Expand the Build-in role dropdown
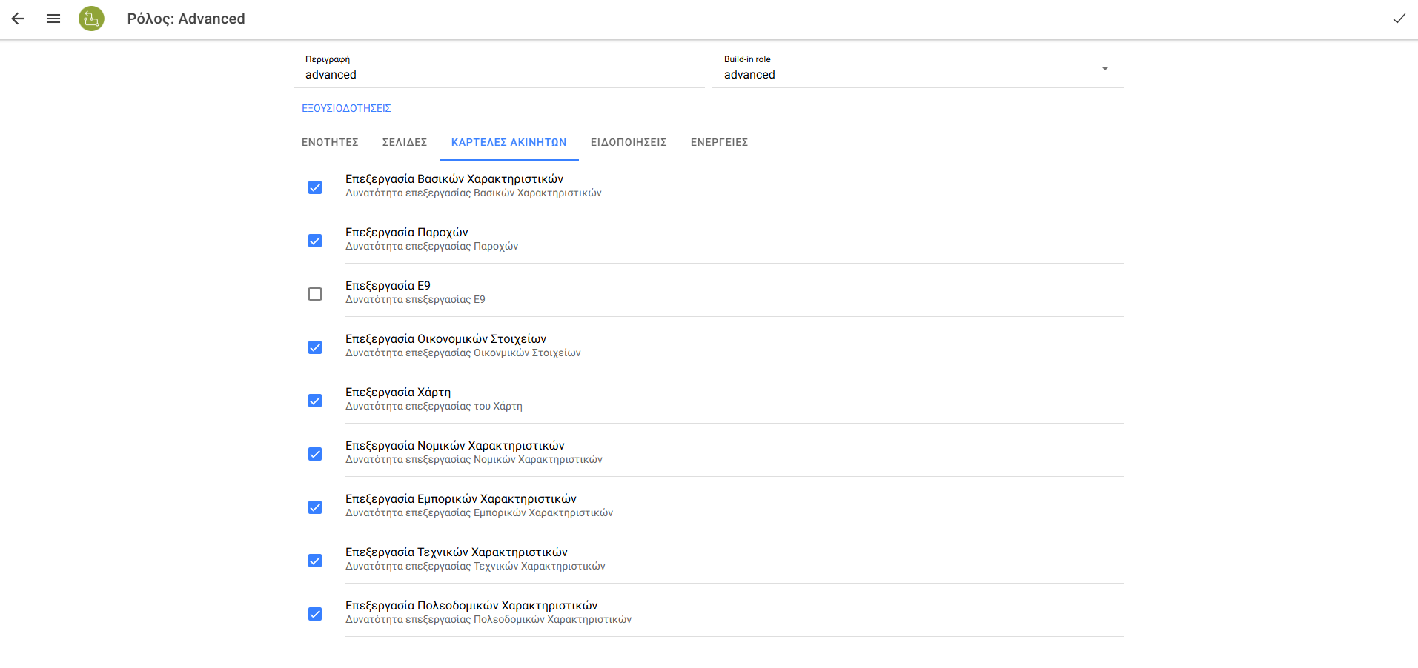The image size is (1418, 668). 1104,69
